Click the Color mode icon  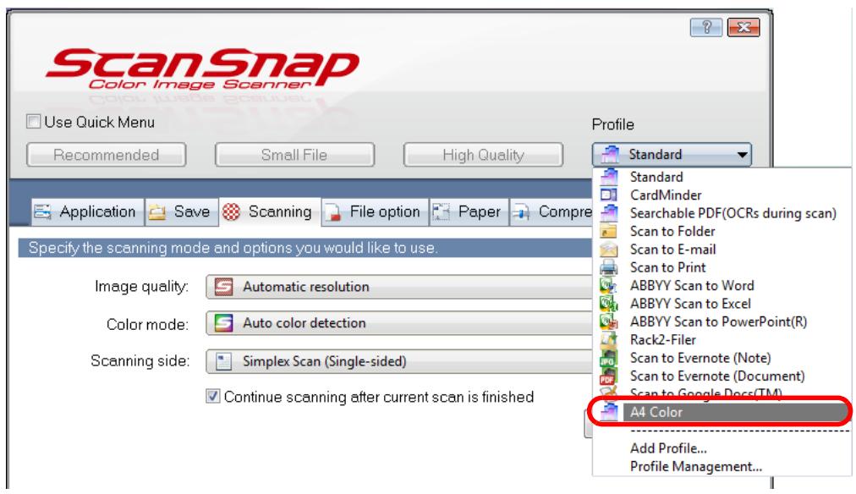223,323
